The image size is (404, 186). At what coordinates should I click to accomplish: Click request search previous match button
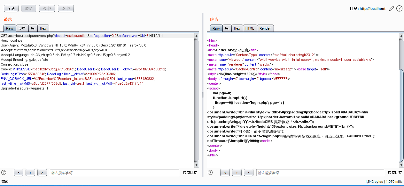(x=19, y=173)
